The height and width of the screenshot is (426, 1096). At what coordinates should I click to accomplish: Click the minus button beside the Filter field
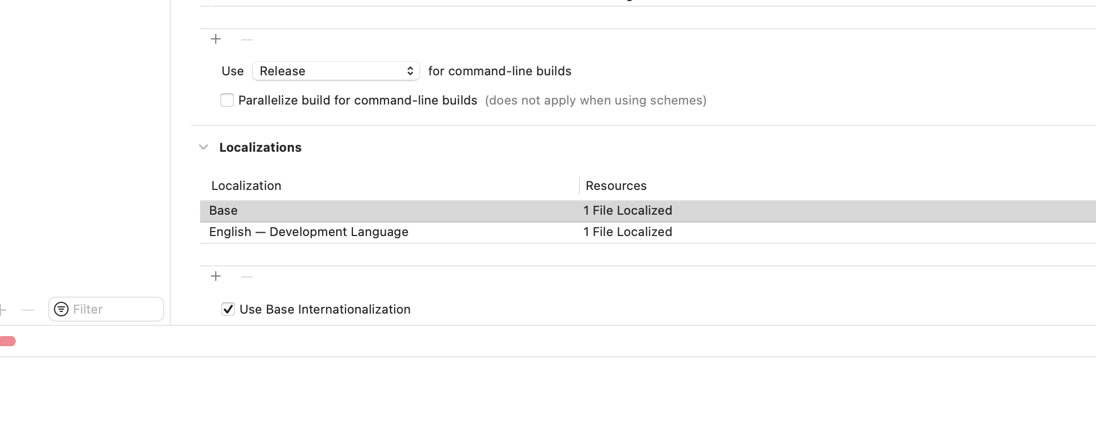[28, 310]
